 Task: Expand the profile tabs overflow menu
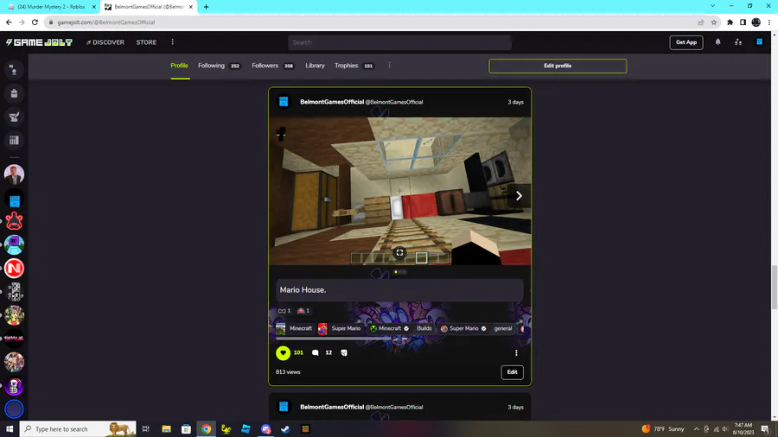click(x=390, y=66)
